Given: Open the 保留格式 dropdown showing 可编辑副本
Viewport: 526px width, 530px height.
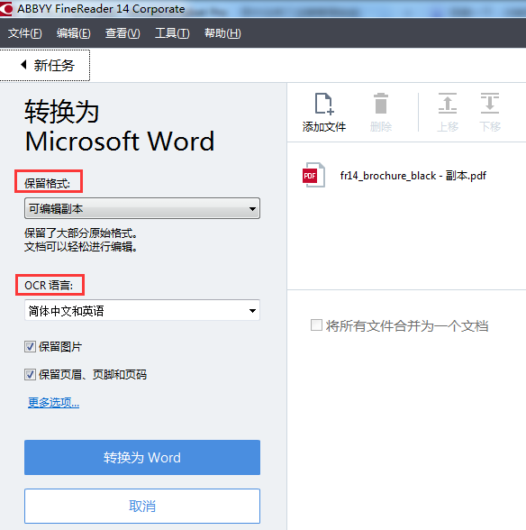Looking at the screenshot, I should (142, 208).
